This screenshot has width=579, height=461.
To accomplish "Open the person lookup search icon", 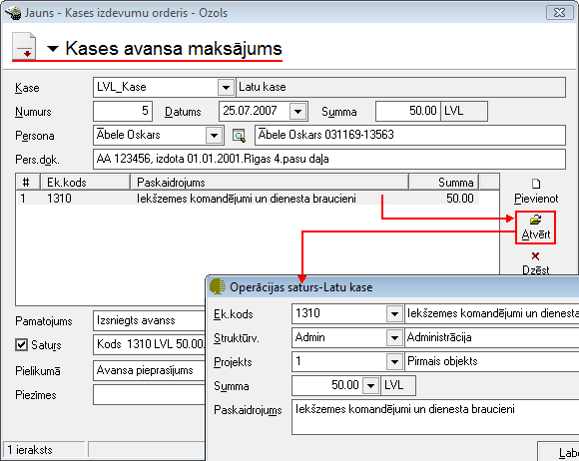I will click(239, 136).
